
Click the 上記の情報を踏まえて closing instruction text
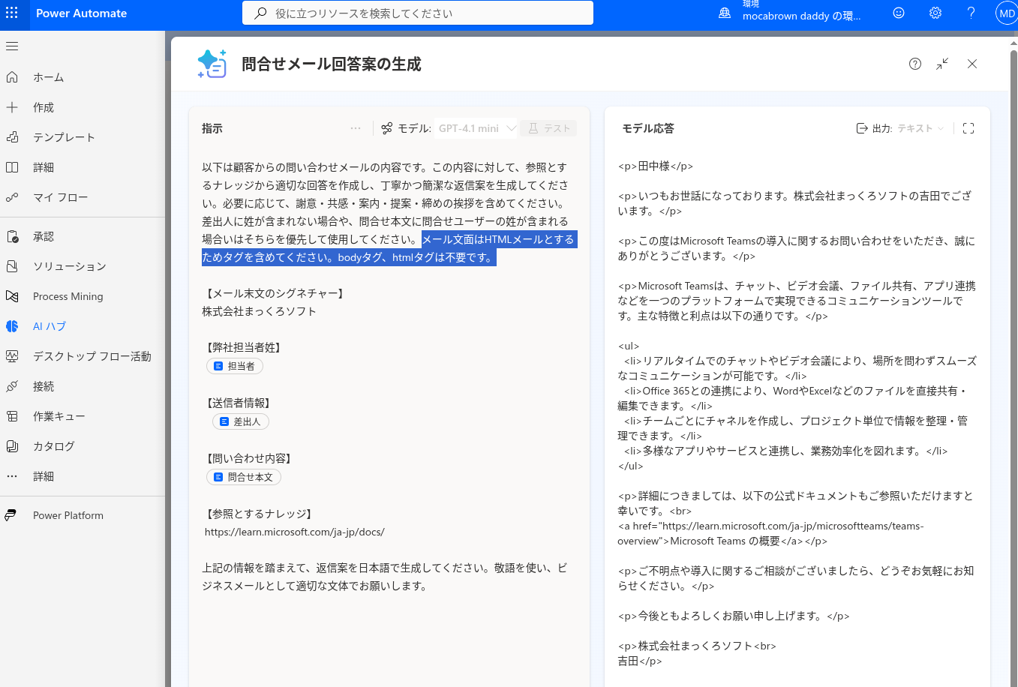coord(385,577)
